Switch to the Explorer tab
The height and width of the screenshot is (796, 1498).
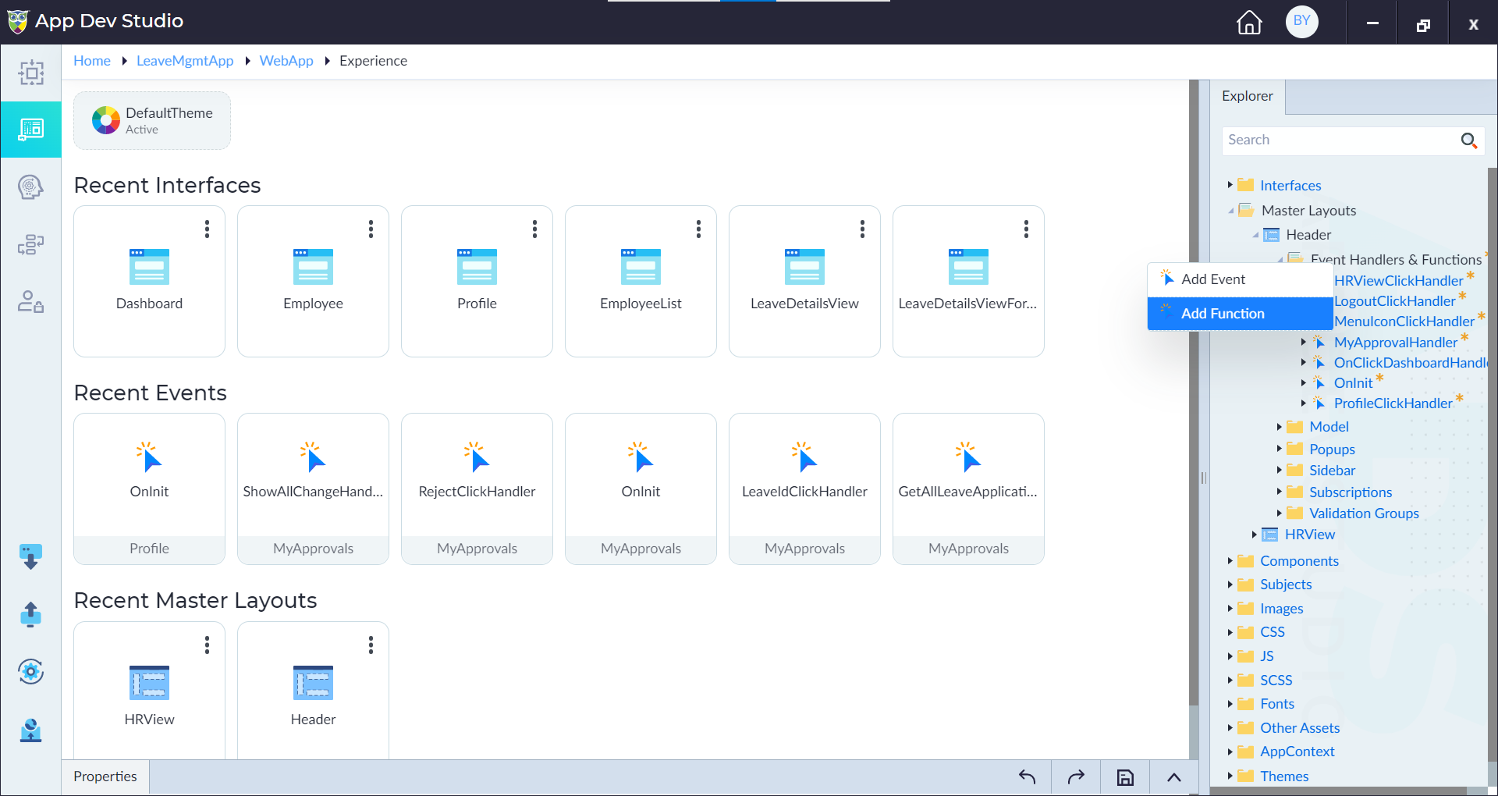pos(1247,97)
